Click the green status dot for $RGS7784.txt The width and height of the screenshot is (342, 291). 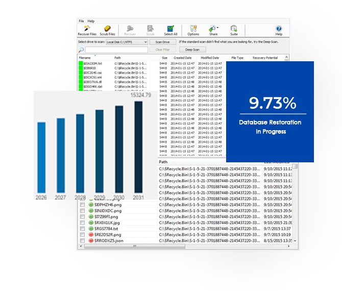pyautogui.click(x=91, y=229)
